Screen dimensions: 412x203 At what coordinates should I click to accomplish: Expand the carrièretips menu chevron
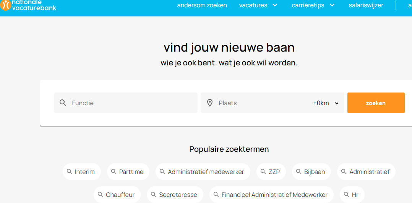point(332,5)
